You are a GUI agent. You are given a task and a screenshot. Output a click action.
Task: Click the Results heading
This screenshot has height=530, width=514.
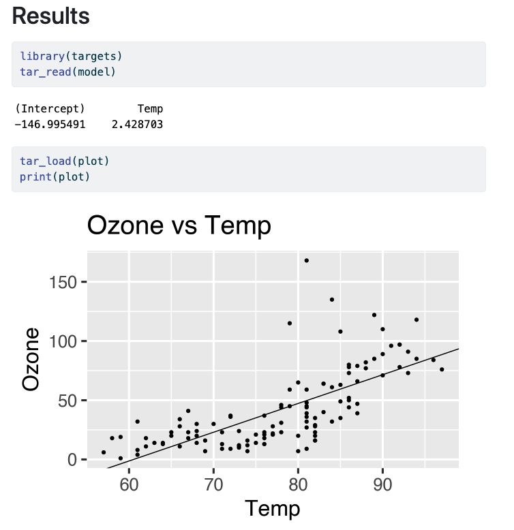pyautogui.click(x=50, y=16)
